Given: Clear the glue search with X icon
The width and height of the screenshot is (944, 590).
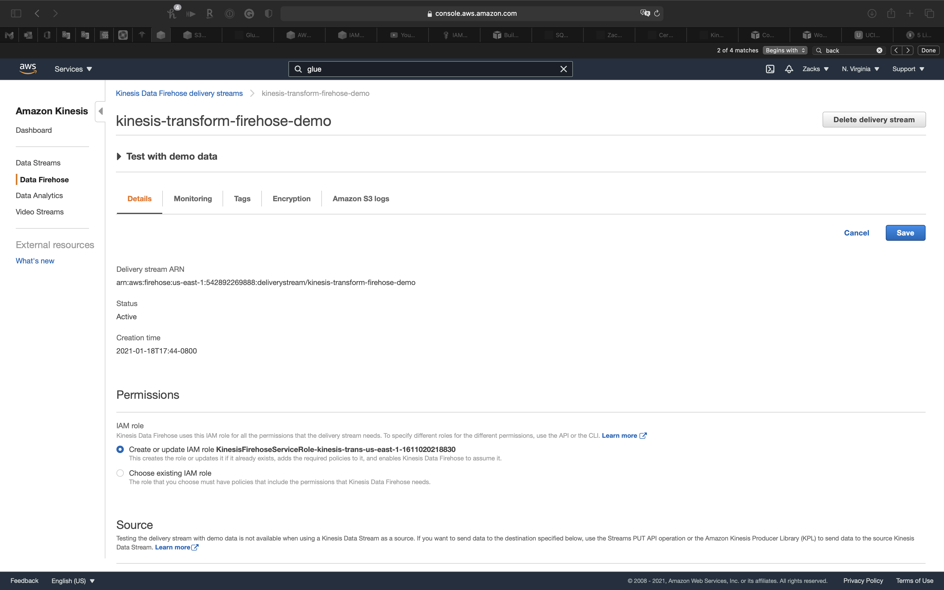Looking at the screenshot, I should [x=563, y=69].
